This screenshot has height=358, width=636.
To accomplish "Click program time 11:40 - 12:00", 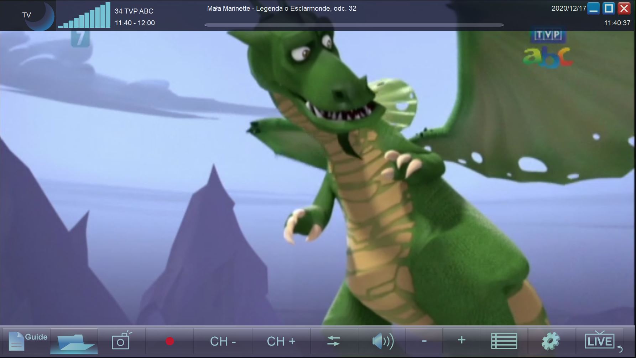I will [135, 23].
